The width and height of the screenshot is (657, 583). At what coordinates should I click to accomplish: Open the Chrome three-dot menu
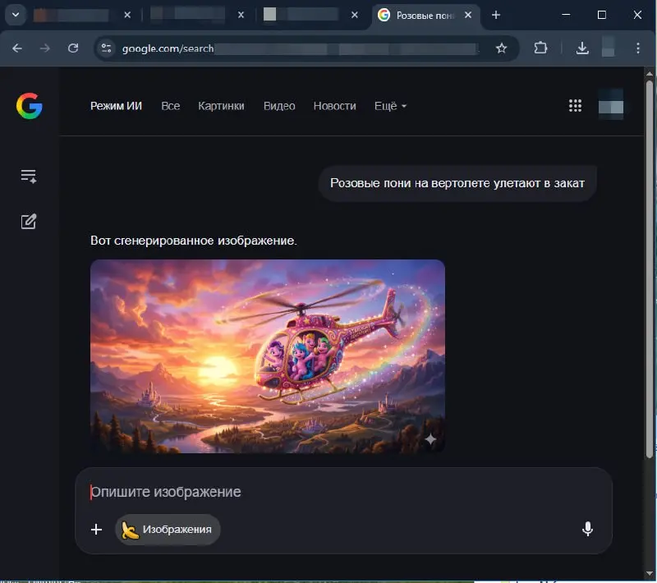click(x=638, y=48)
